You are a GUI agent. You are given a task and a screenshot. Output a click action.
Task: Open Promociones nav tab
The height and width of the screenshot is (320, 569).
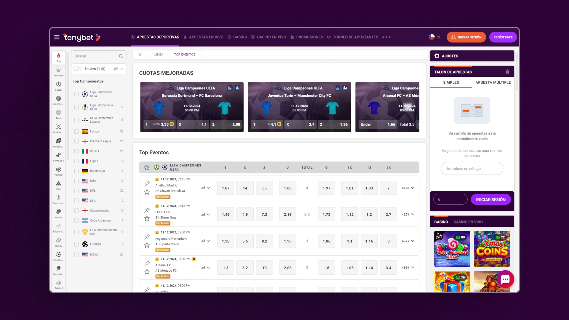point(306,37)
